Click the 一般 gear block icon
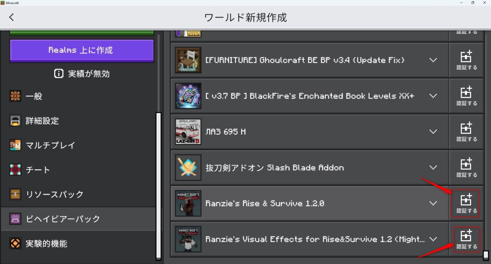 point(15,96)
